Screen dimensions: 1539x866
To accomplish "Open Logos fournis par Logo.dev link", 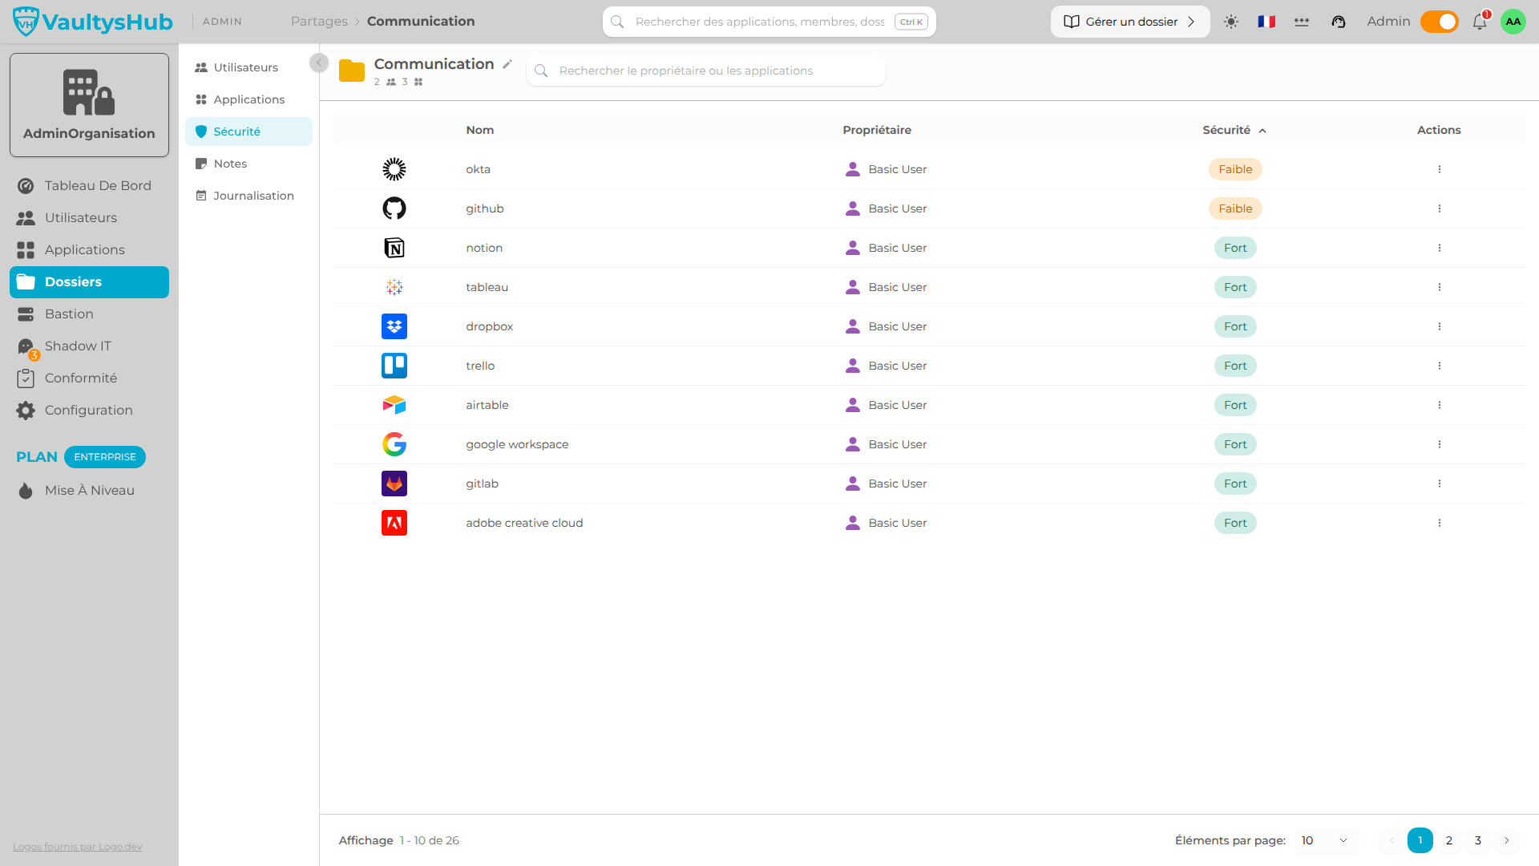I will point(77,847).
